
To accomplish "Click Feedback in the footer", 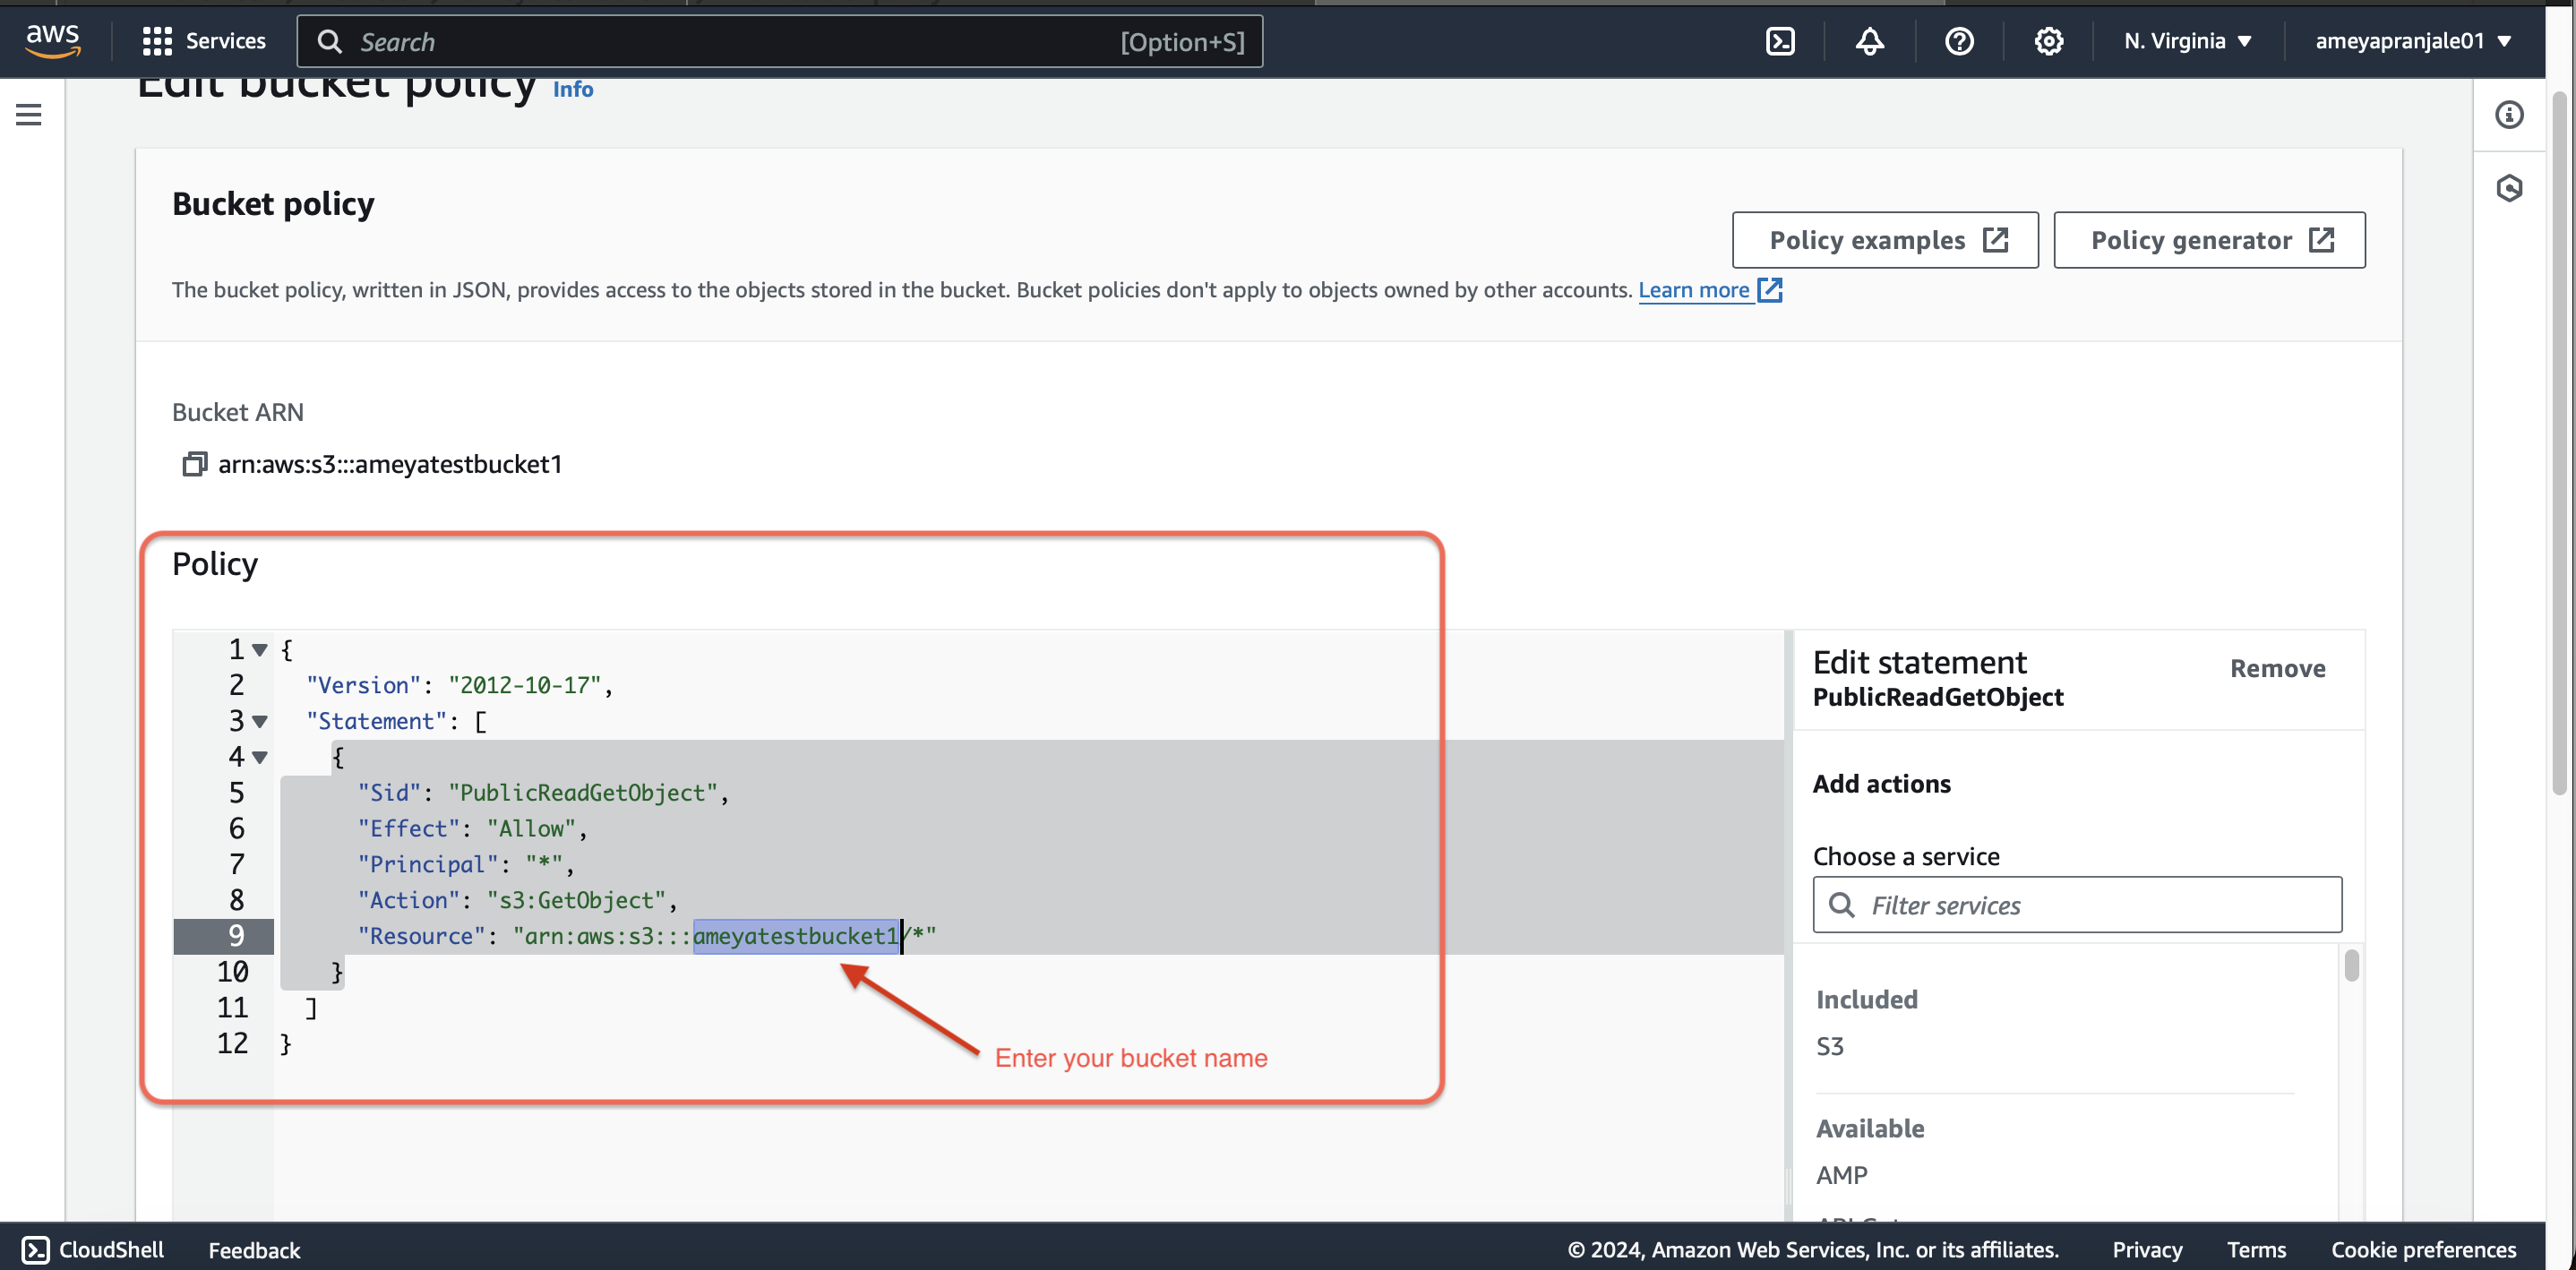I will pos(254,1250).
